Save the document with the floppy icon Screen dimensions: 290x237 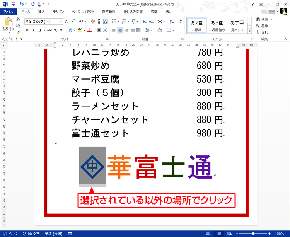tap(14, 4)
